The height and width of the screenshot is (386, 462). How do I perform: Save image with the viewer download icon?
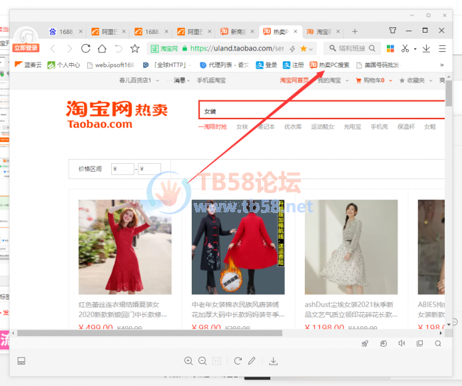point(274,361)
